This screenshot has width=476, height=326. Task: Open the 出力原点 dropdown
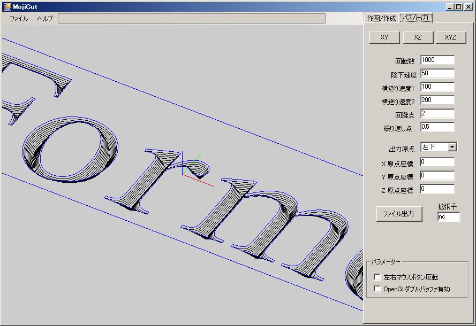click(452, 148)
